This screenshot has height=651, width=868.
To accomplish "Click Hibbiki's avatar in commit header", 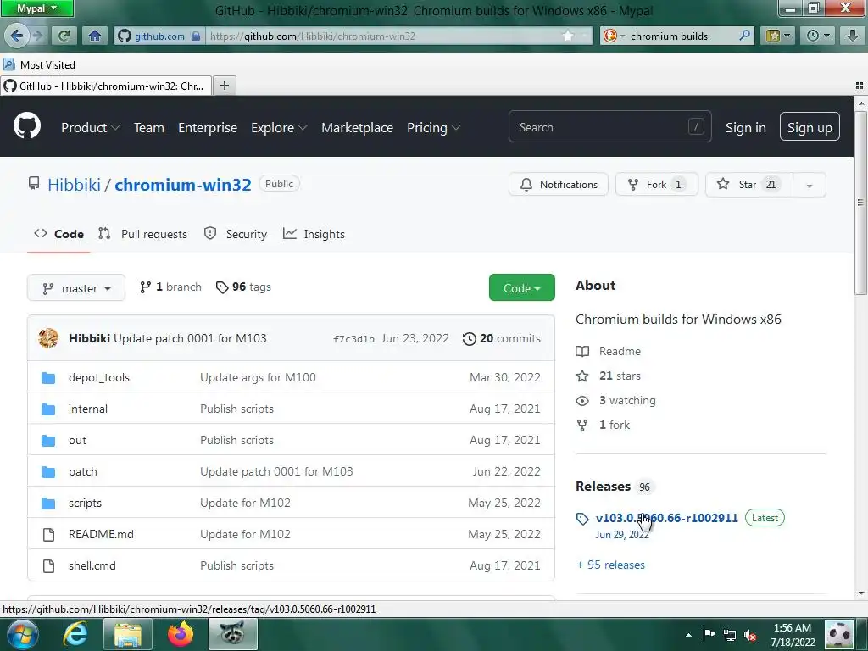I will tap(48, 338).
